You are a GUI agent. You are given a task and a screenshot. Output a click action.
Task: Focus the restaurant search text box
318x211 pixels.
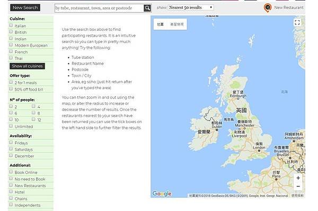click(x=99, y=8)
